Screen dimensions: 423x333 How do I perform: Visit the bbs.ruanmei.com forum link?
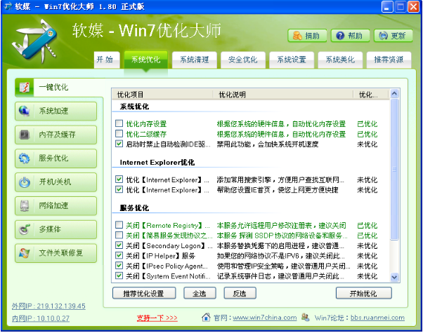(377, 318)
